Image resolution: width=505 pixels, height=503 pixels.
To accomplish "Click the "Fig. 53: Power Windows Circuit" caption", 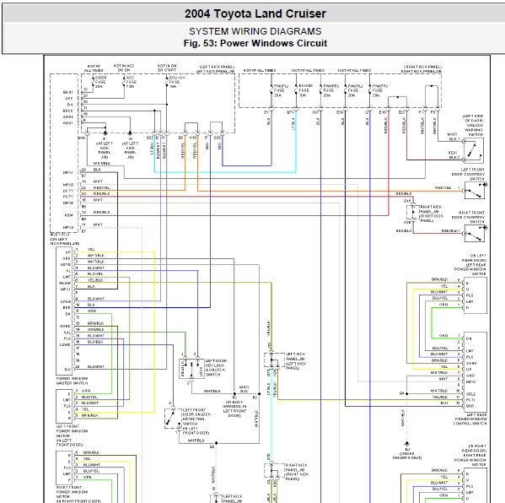I will coord(255,43).
